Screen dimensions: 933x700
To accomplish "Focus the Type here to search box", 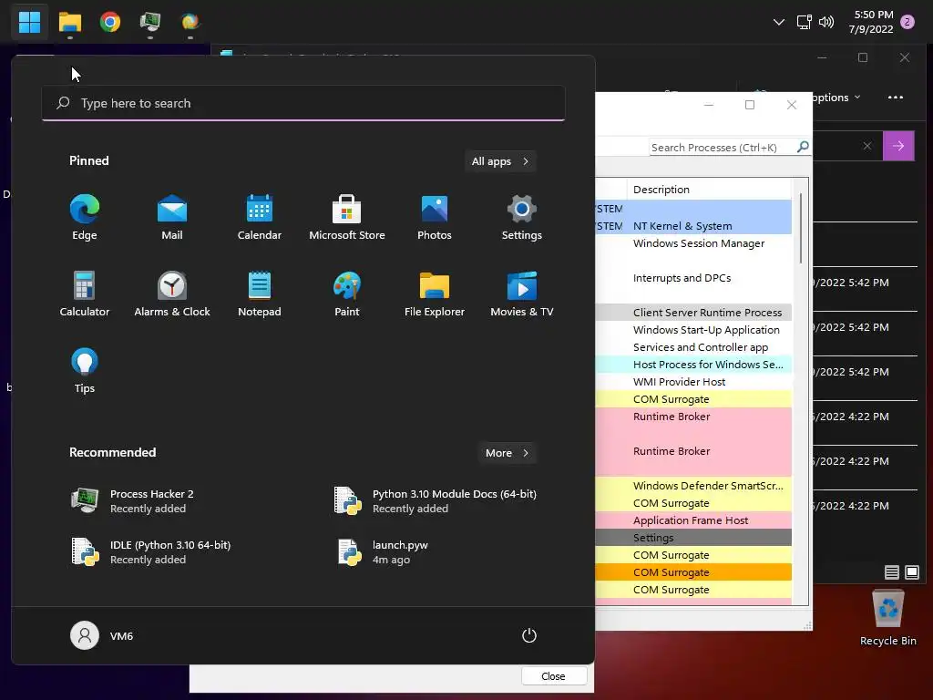I will 303,103.
